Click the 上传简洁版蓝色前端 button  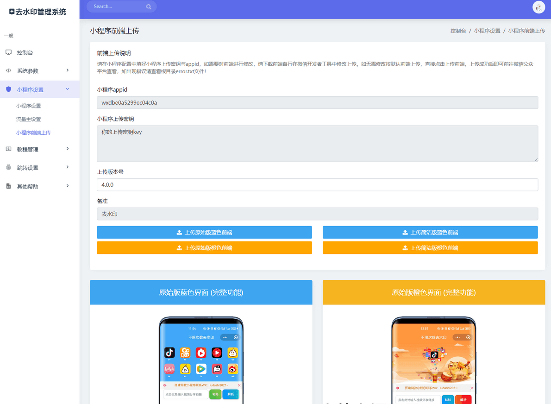click(x=430, y=233)
